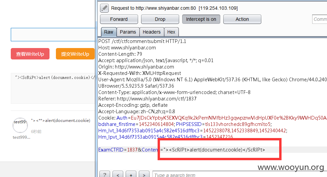Image resolution: width=327 pixels, height=177 pixels.
Task: Click the ExamCTFID=1837 parameter
Action: click(118, 150)
